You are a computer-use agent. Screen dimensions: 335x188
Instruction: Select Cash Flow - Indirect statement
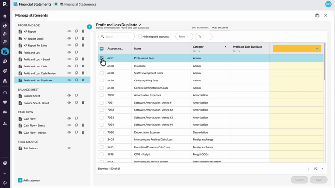click(35, 133)
